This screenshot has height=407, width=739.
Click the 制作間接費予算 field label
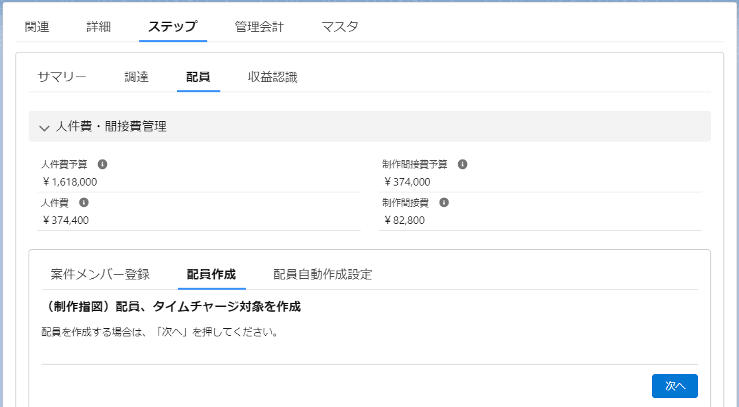[x=415, y=164]
